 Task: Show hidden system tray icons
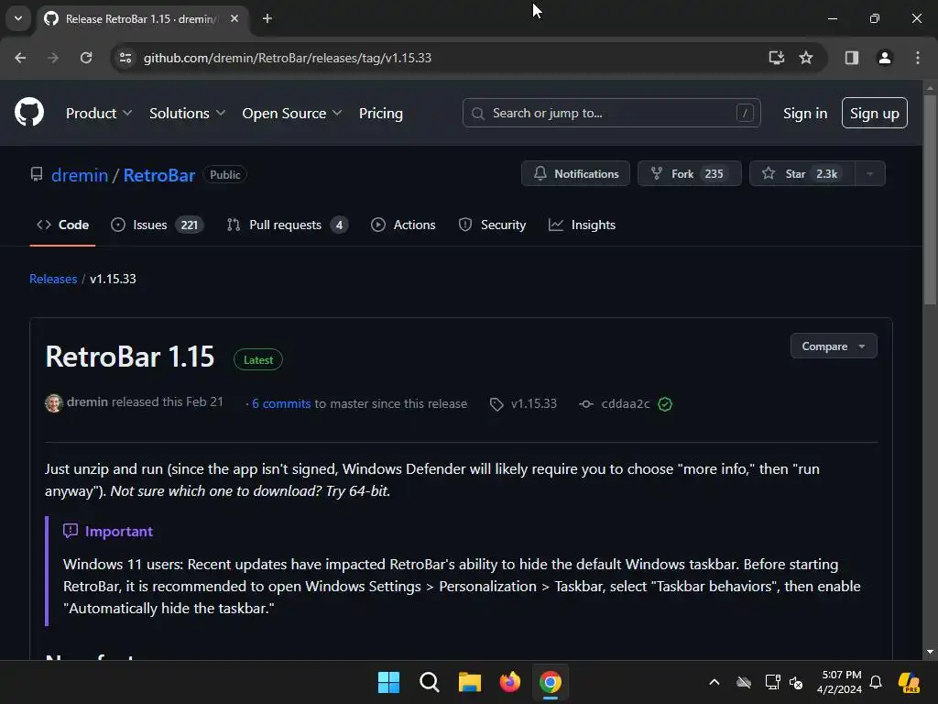714,682
